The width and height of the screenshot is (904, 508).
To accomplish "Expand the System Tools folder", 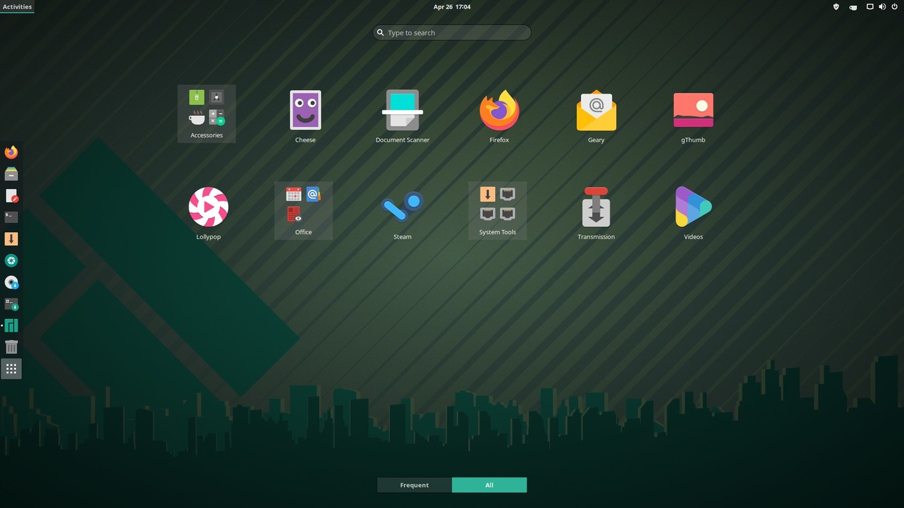I will pyautogui.click(x=497, y=206).
